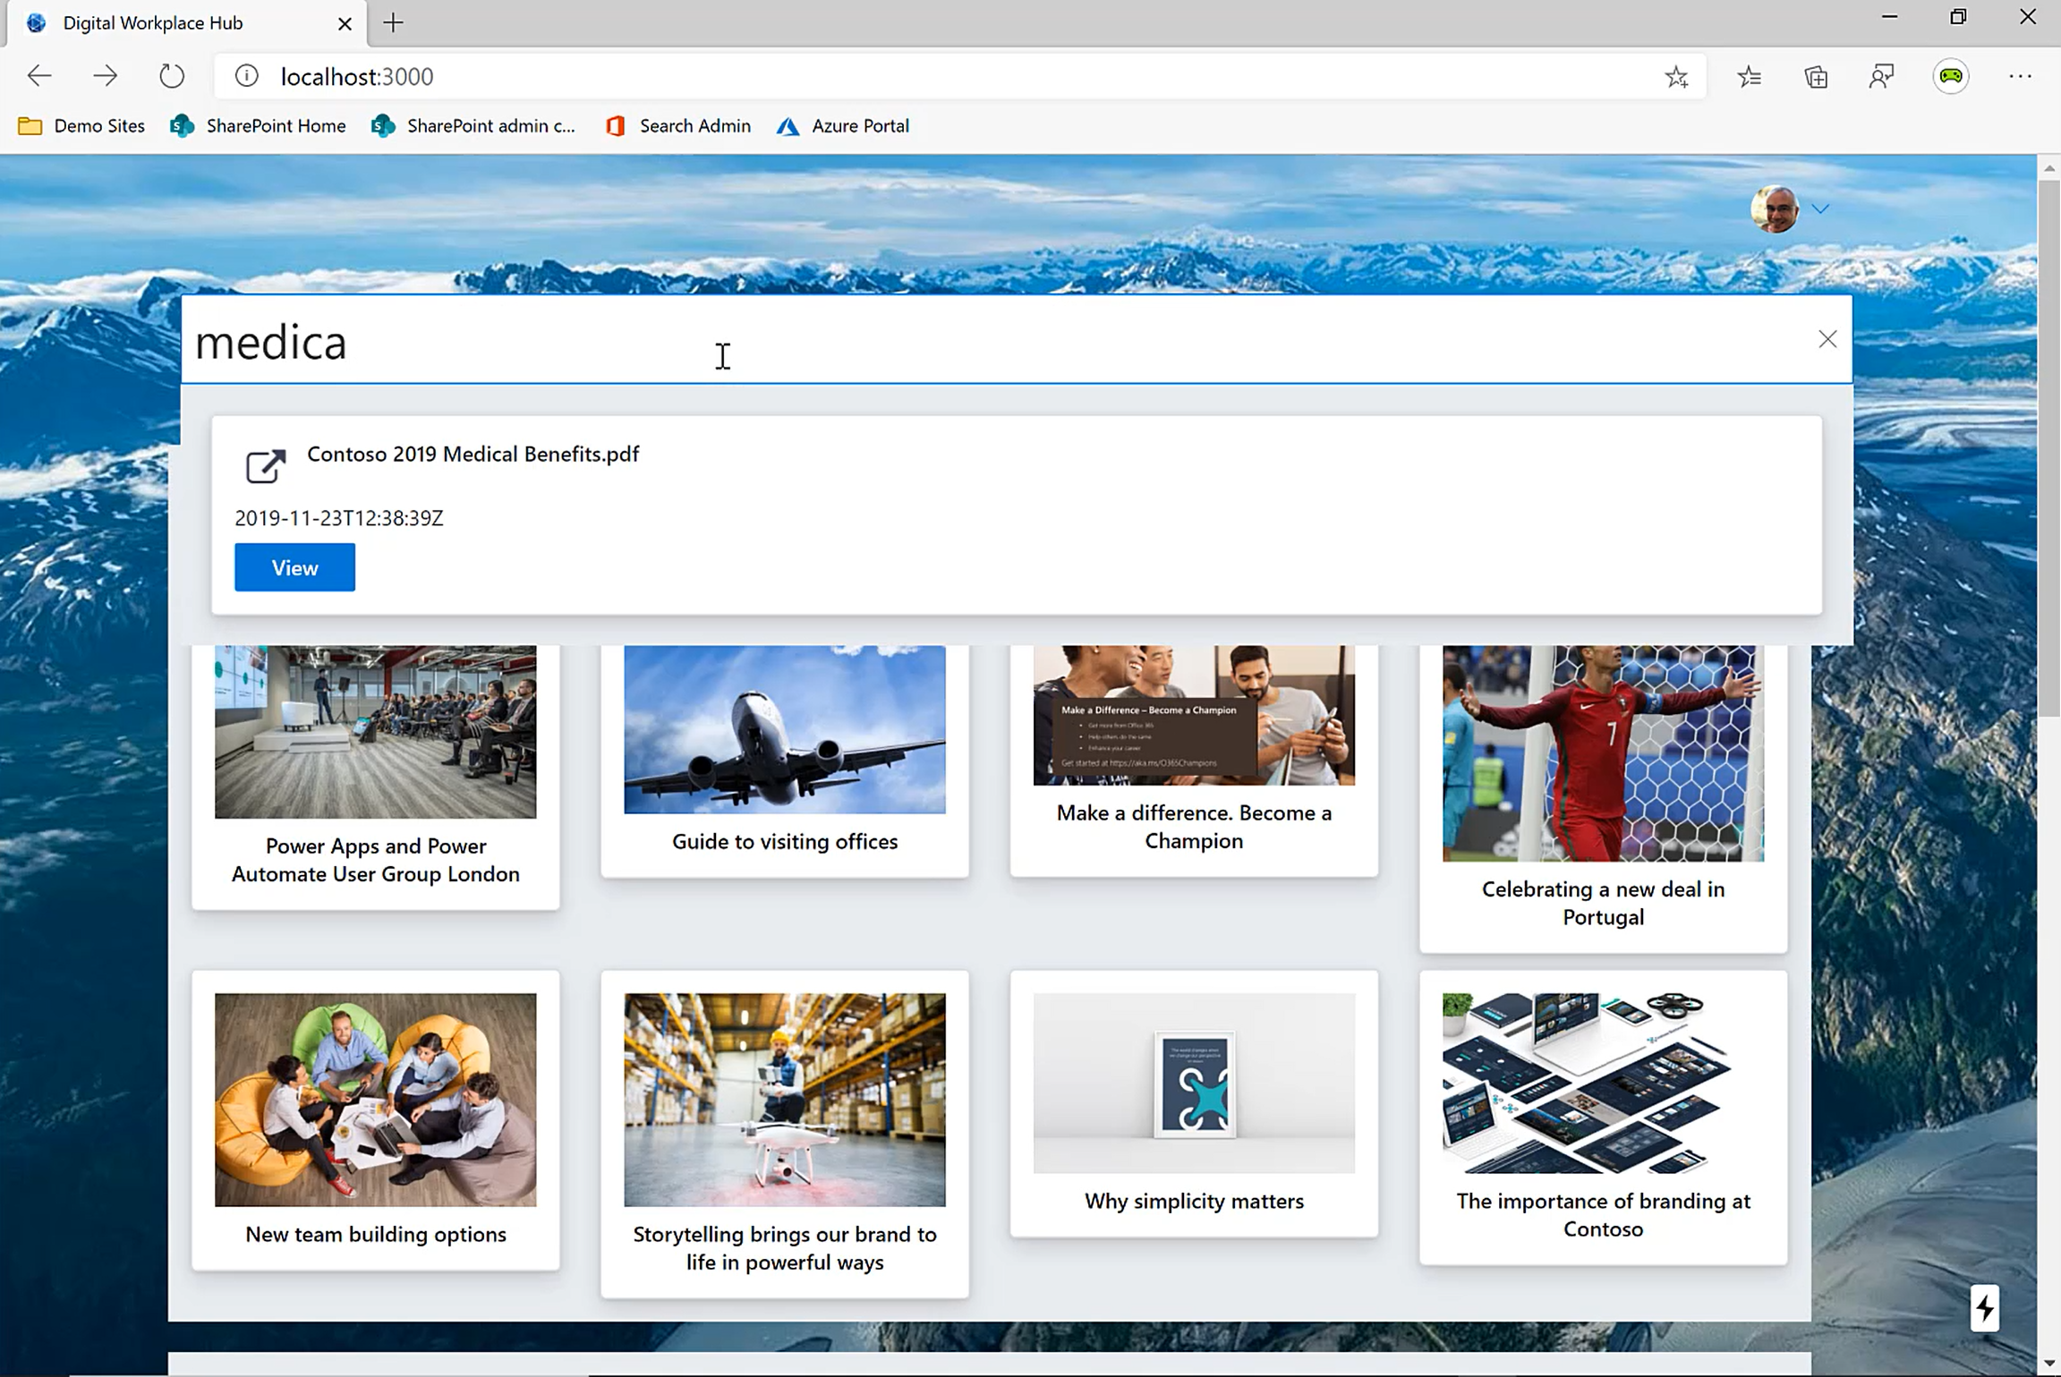Image resolution: width=2061 pixels, height=1377 pixels.
Task: Open Azure Portal bookmark
Action: click(x=843, y=126)
